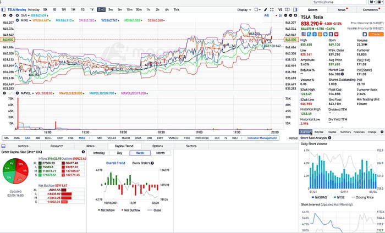385x233 pixels.
Task: Expand the MAVOL indicator dropdown
Action: point(32,93)
